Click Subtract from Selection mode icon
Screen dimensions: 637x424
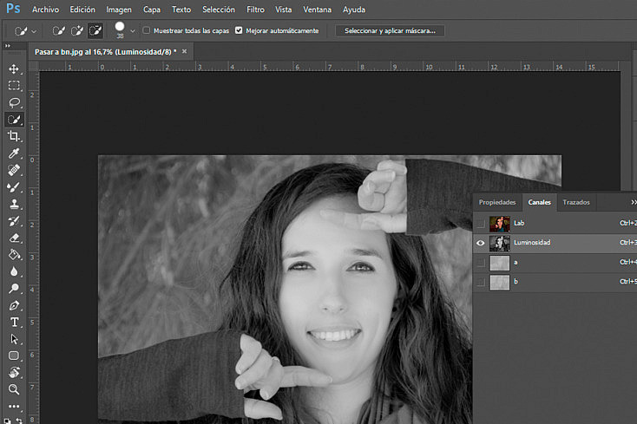[95, 30]
